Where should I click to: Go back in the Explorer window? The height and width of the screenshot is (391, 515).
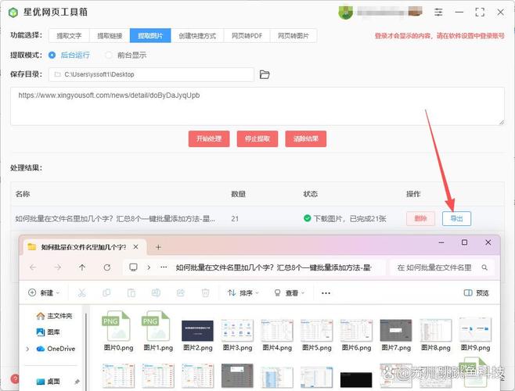(x=33, y=267)
